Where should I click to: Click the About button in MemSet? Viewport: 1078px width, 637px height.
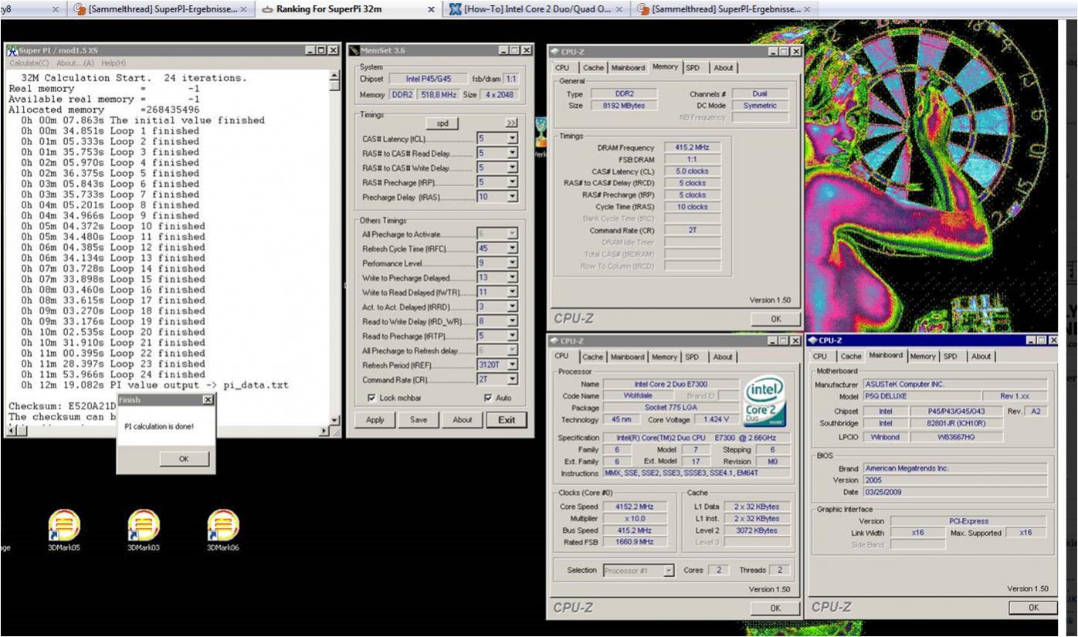click(x=462, y=420)
